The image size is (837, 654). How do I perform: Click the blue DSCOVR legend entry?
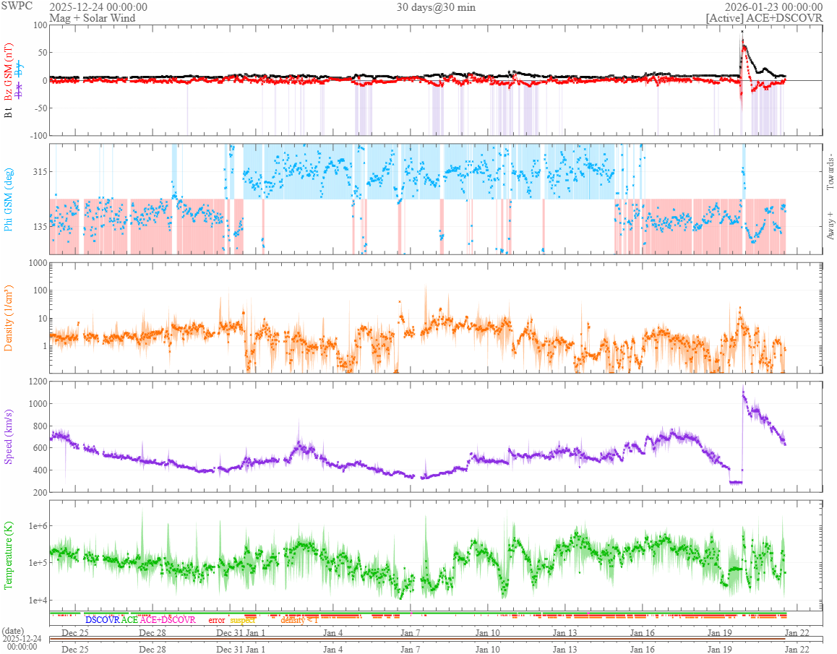[103, 620]
